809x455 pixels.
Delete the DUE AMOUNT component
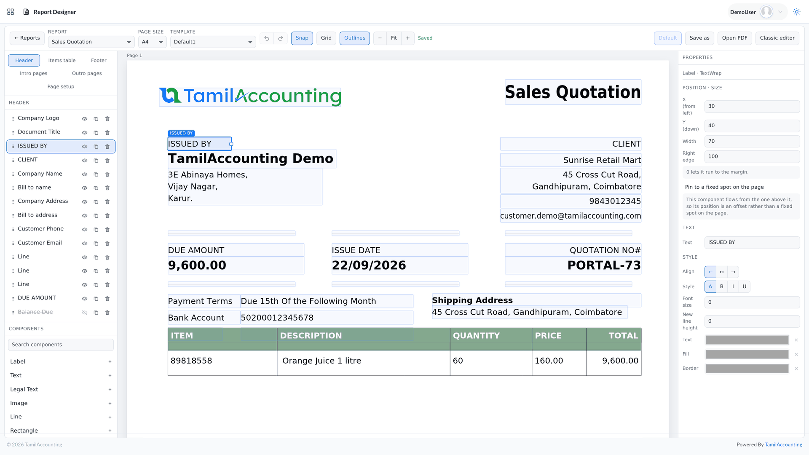[107, 299]
